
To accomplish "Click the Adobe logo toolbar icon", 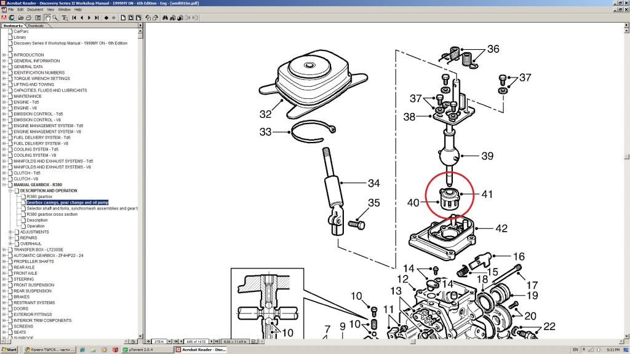I will click(x=4, y=18).
